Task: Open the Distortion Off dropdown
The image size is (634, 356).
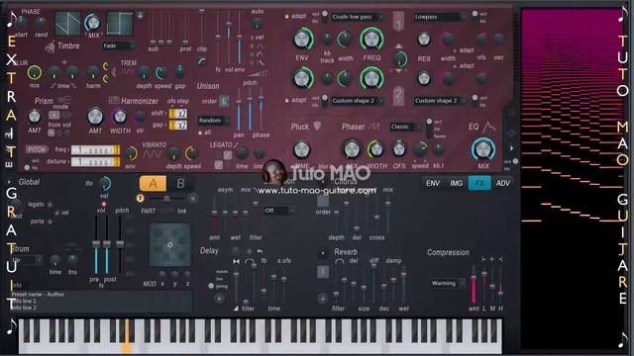Action: pyautogui.click(x=279, y=211)
